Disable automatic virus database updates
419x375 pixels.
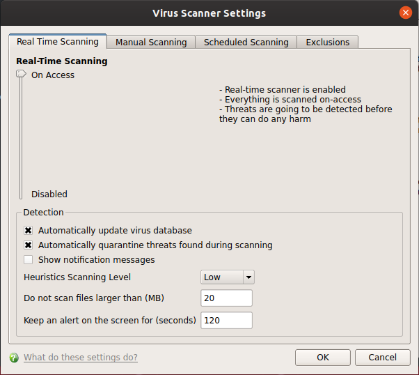click(x=29, y=231)
